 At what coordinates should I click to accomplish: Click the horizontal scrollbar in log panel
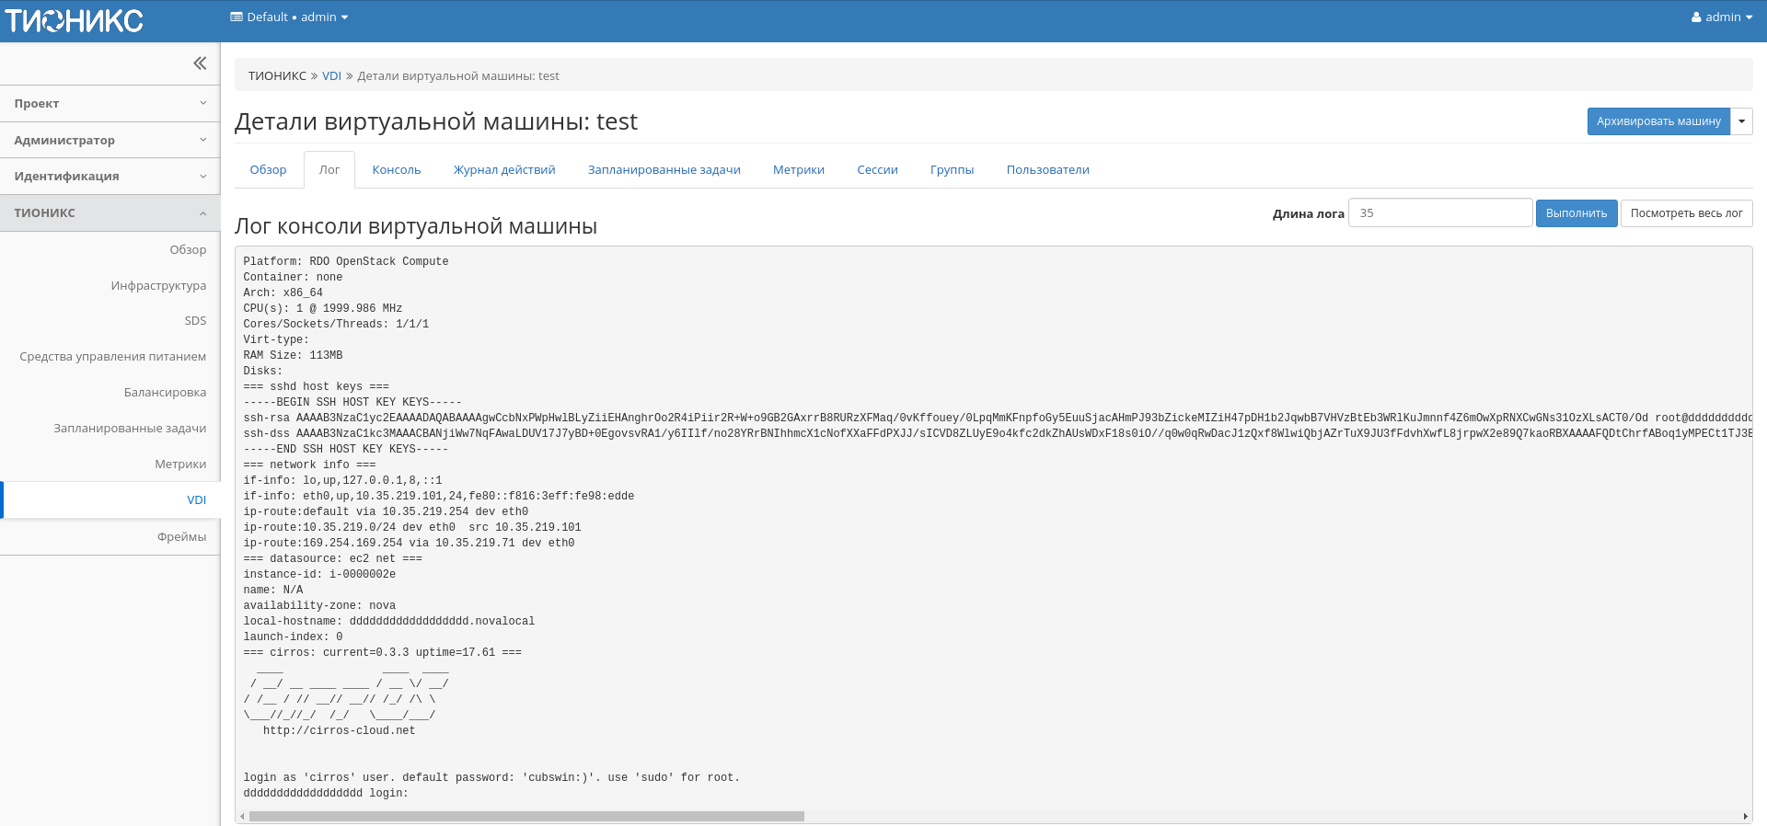pos(526,816)
